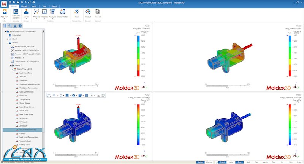Click the zoom magnifier viewport icon
This screenshot has height=164, width=304.
pyautogui.click(x=61, y=95)
